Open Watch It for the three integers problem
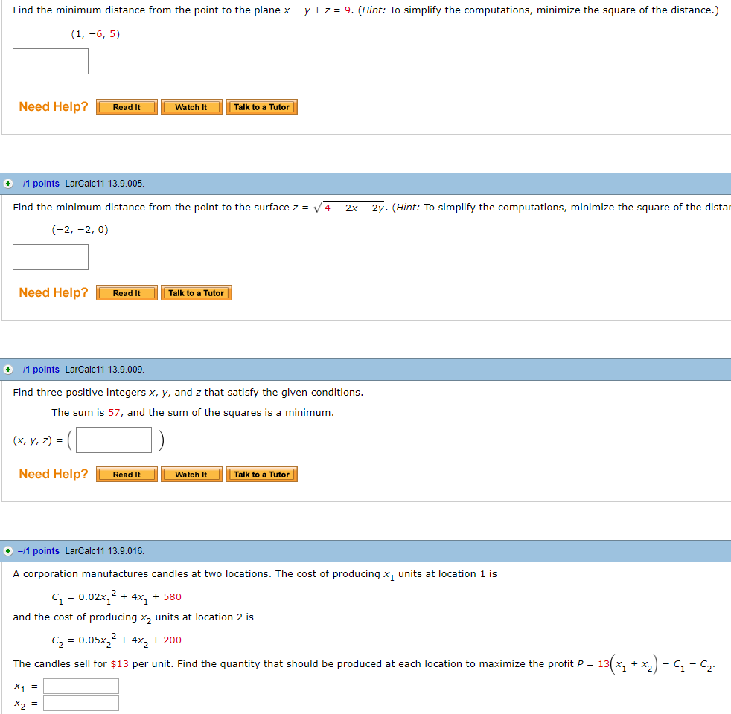Screen dimensions: 731x714 (191, 474)
